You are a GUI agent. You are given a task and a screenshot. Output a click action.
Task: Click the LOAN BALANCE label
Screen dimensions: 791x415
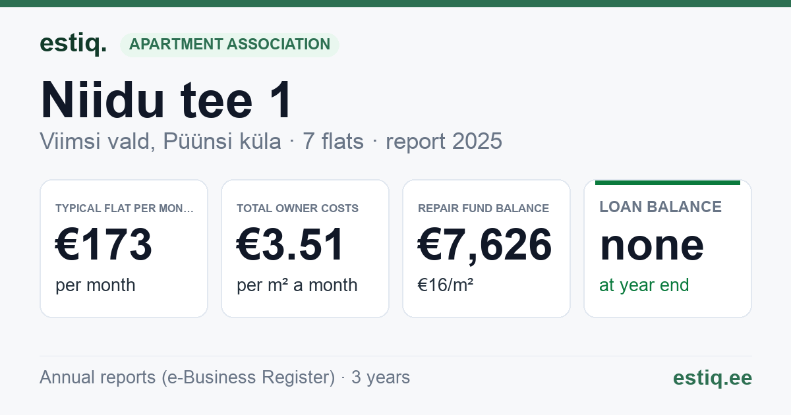(660, 207)
